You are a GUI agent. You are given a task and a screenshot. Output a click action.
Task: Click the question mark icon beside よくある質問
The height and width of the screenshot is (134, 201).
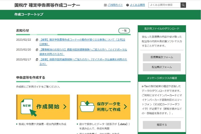[127, 5]
